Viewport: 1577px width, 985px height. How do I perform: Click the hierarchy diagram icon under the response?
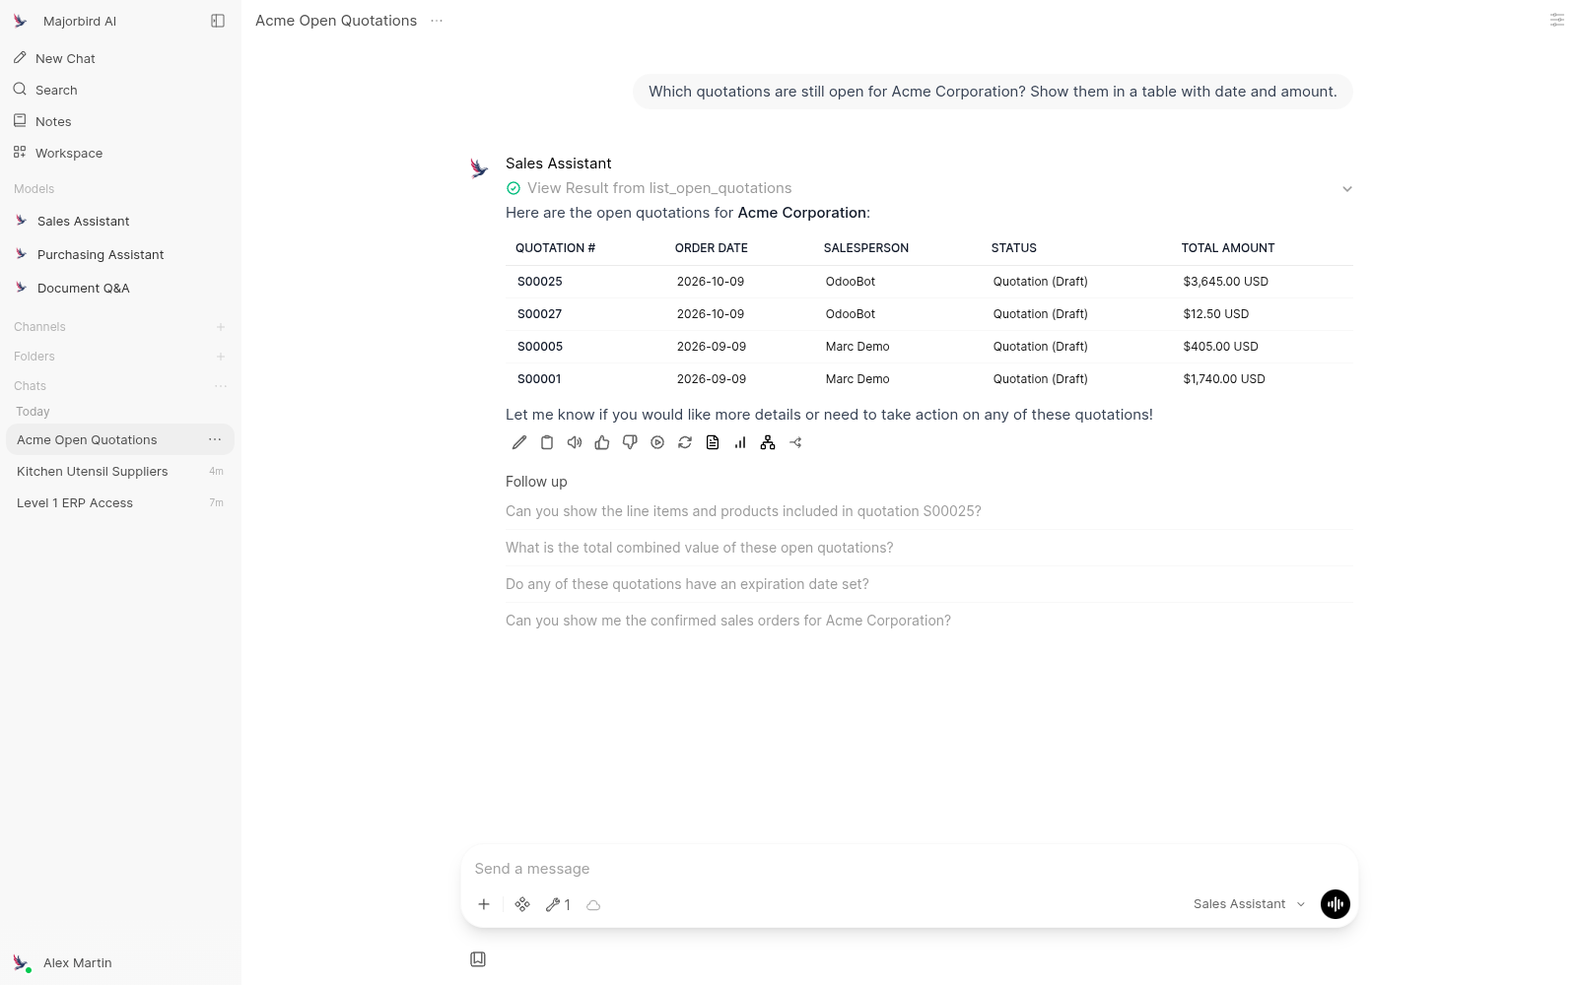tap(768, 443)
